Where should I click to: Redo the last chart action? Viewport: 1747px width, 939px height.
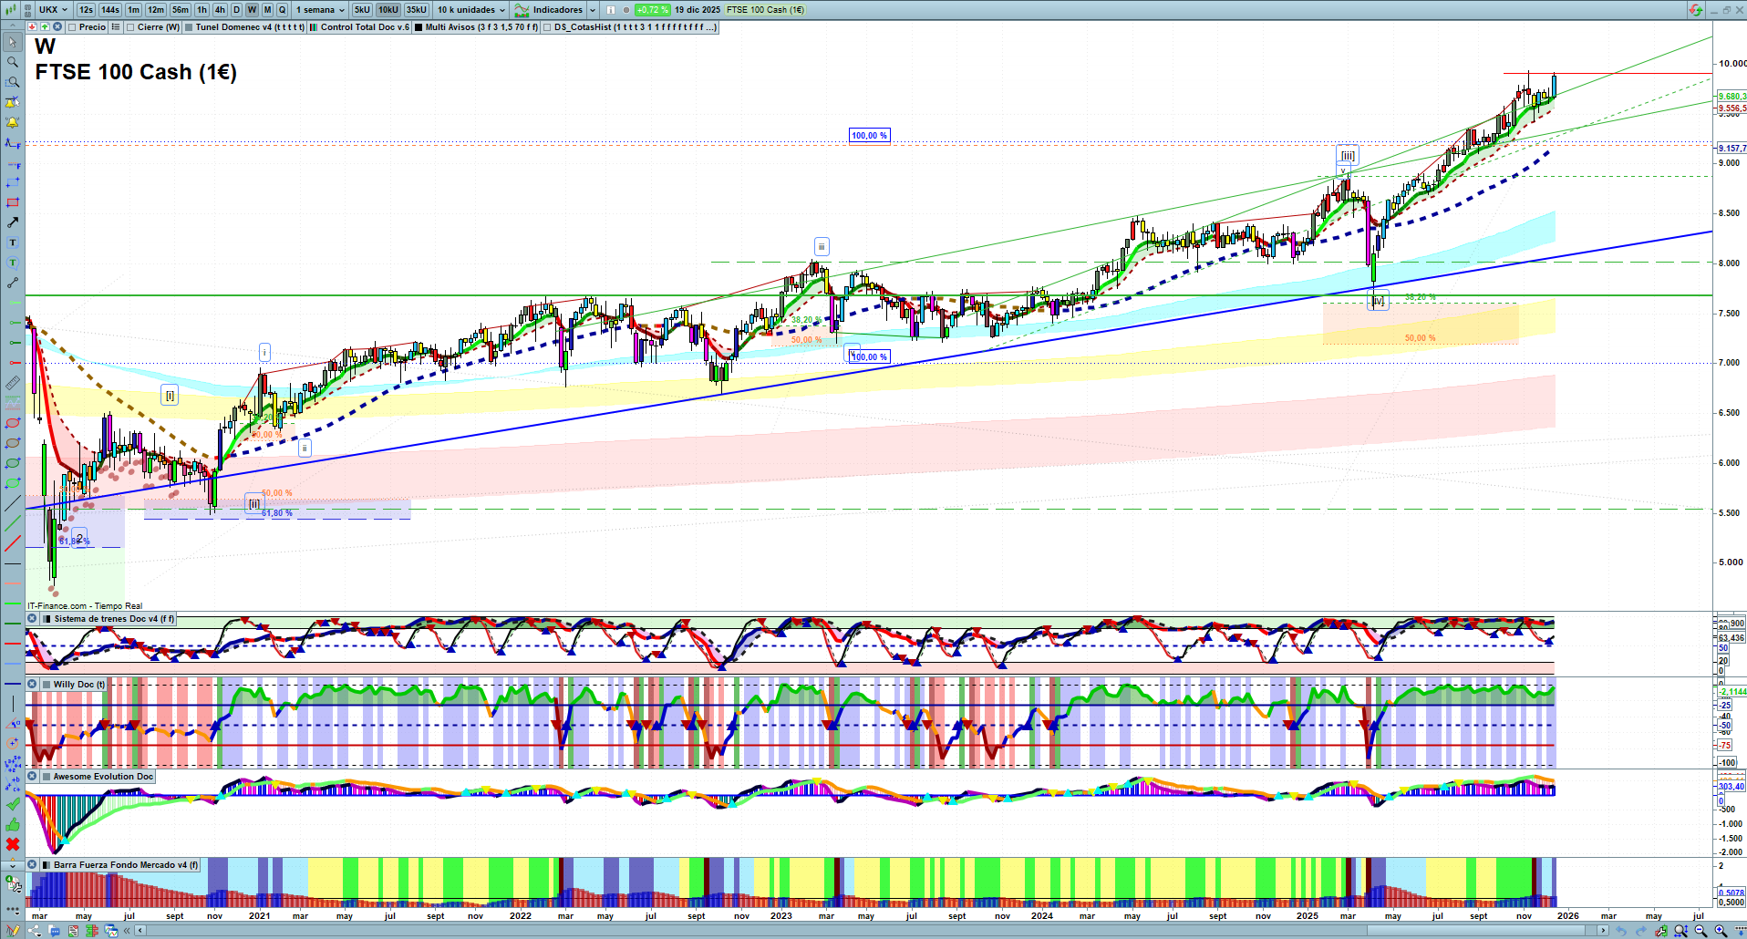coord(1641,931)
